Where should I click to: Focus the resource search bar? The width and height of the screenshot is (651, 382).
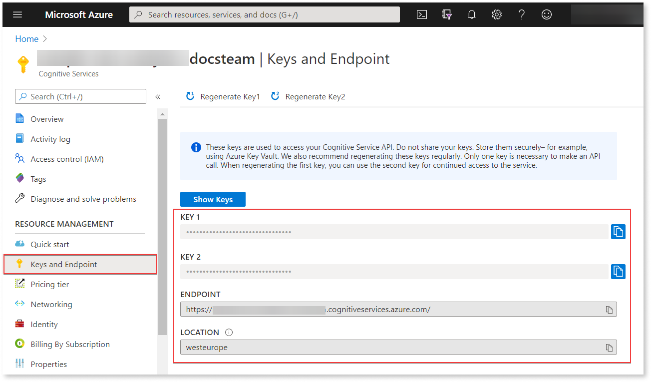265,14
